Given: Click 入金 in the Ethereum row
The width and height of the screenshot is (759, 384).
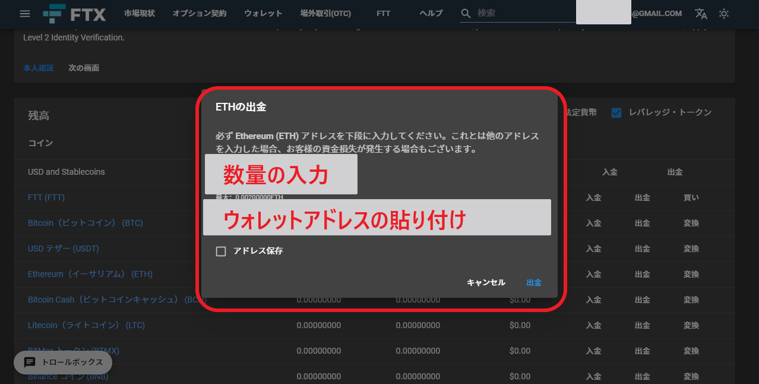Looking at the screenshot, I should point(593,274).
